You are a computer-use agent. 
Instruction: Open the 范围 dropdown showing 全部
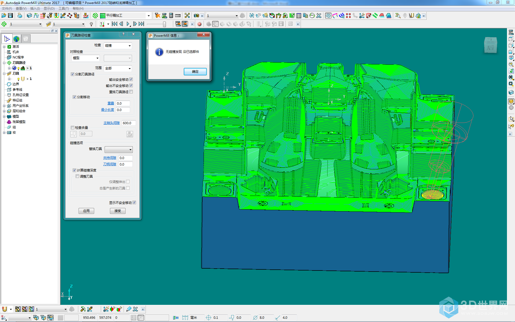118,68
